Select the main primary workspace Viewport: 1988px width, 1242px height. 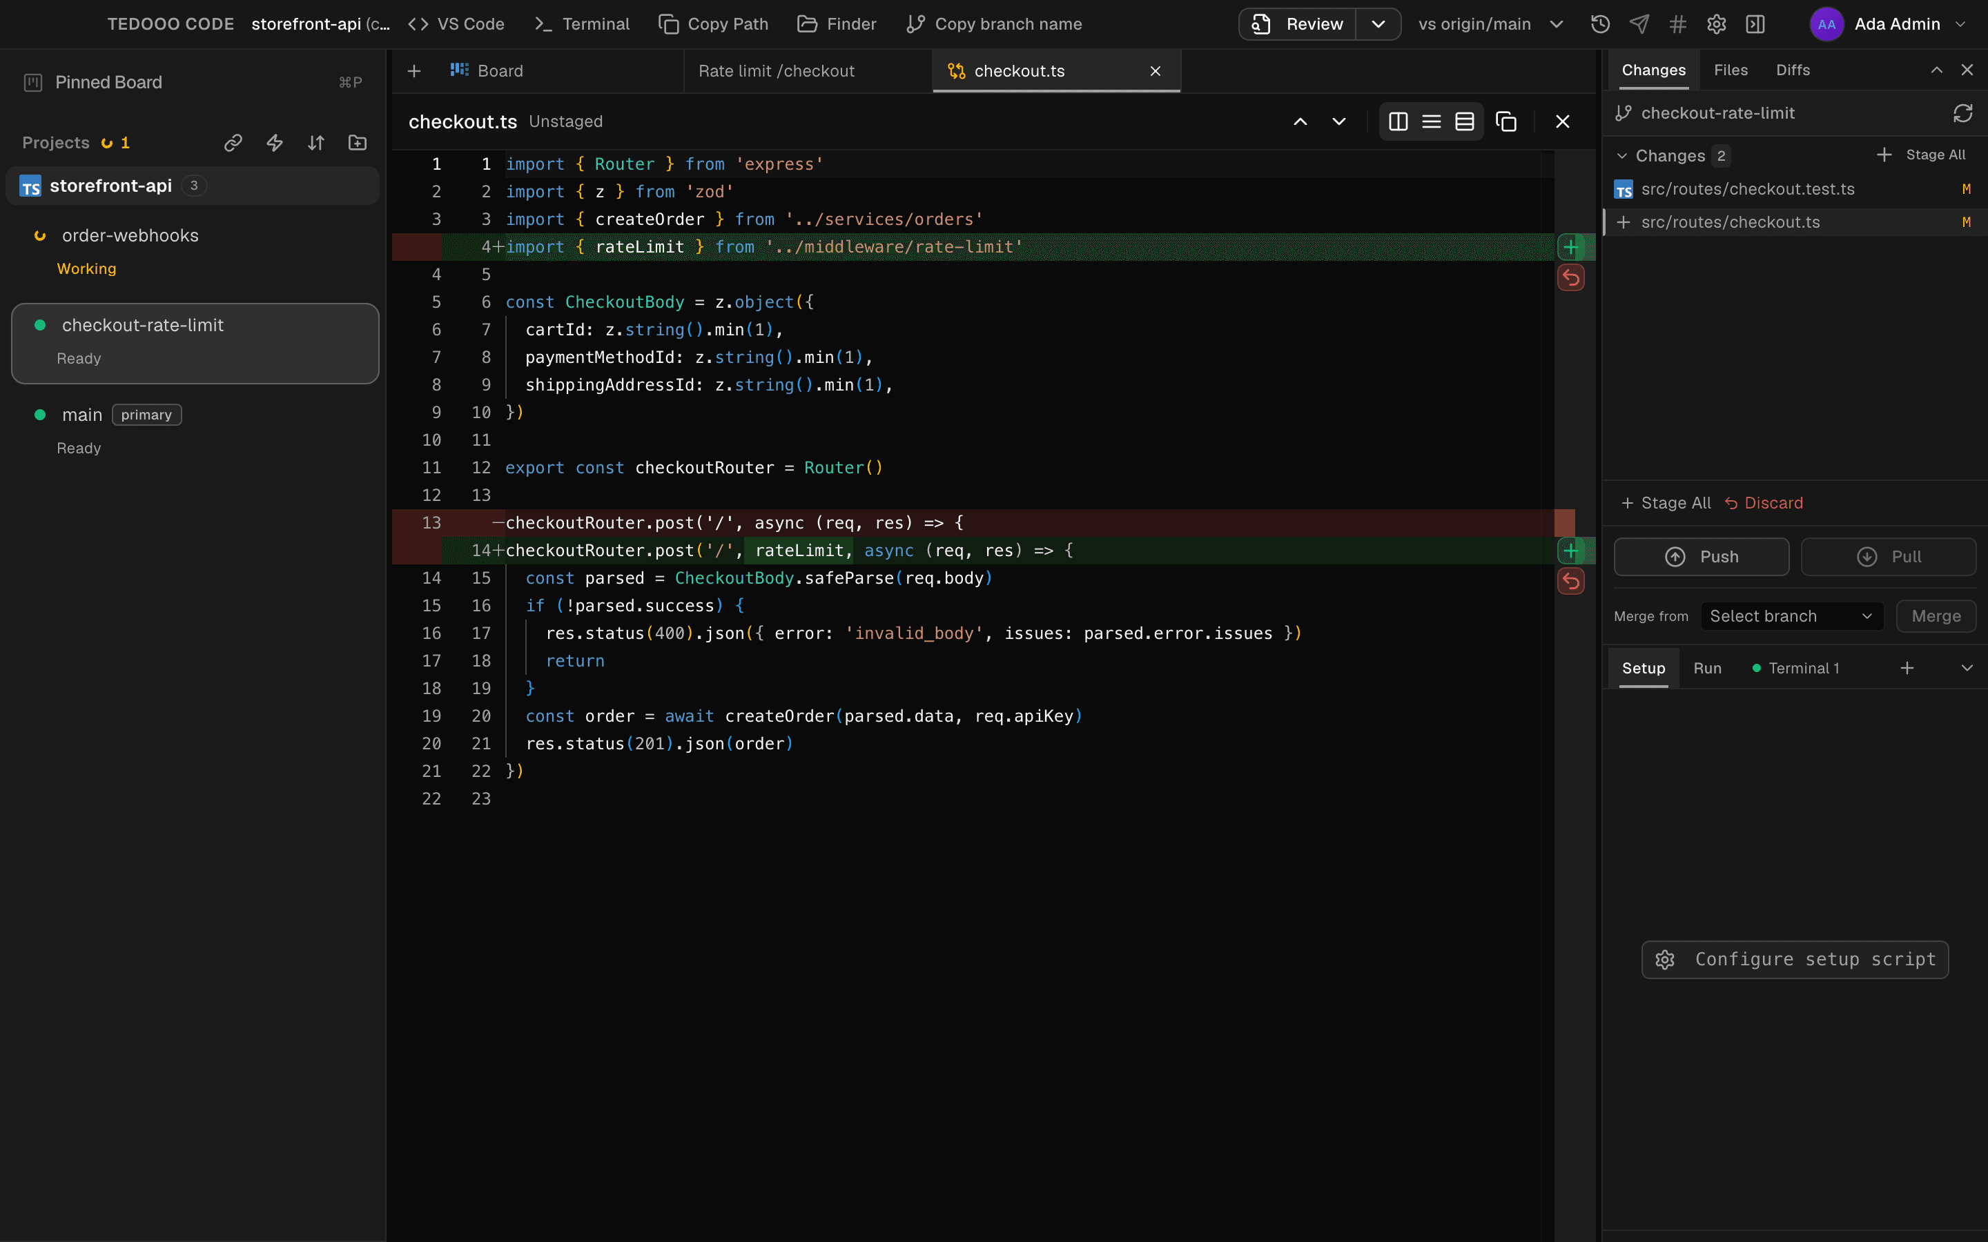point(195,431)
